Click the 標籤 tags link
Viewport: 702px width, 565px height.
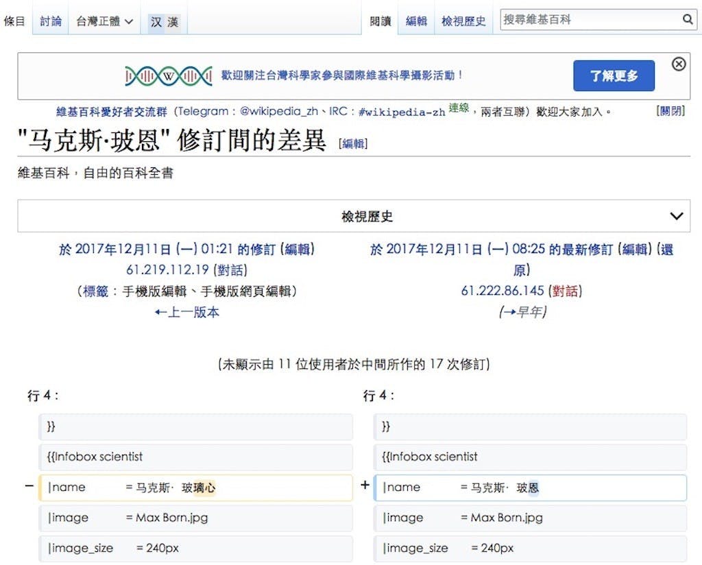pyautogui.click(x=95, y=291)
